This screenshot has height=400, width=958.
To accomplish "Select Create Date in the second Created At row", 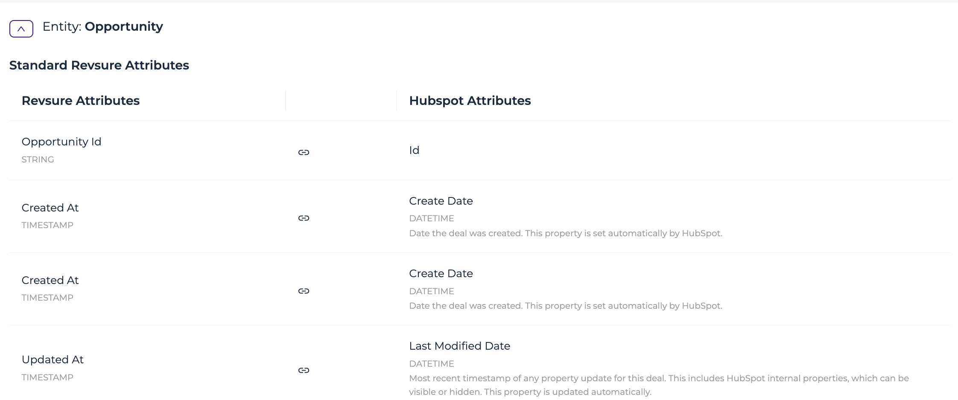I will 441,273.
